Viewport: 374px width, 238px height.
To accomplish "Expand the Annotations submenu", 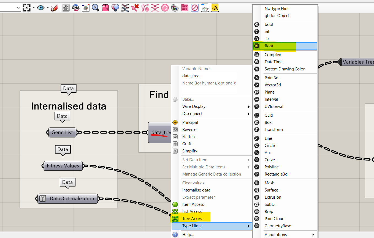I will [289, 235].
